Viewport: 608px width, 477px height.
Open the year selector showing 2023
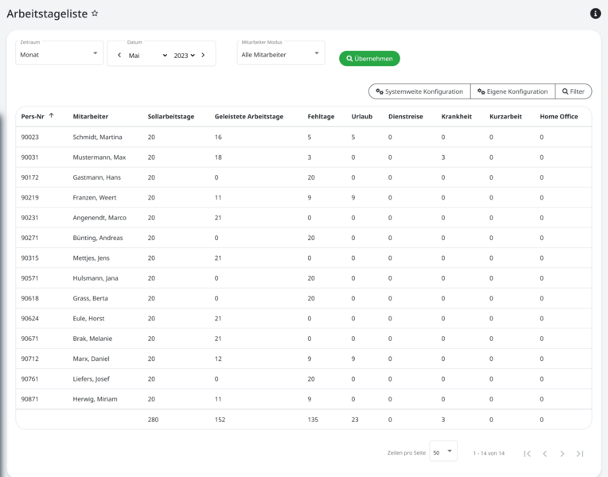184,56
